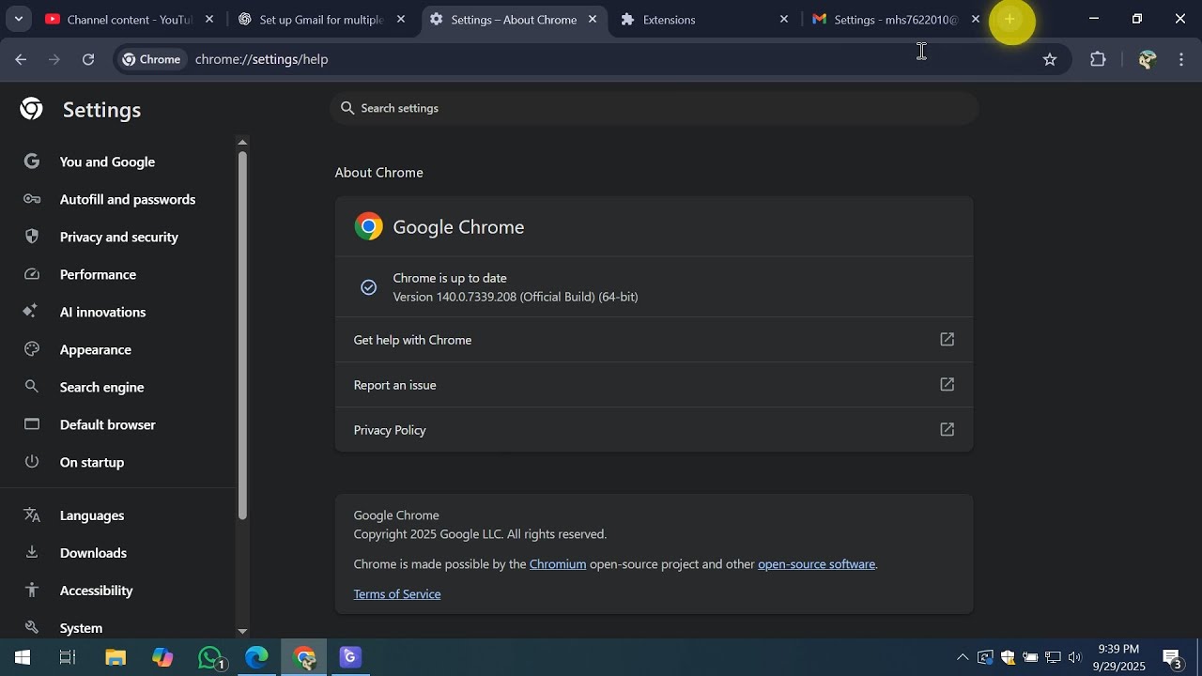Viewport: 1202px width, 676px height.
Task: Click the Languages translate icon
Action: [32, 515]
